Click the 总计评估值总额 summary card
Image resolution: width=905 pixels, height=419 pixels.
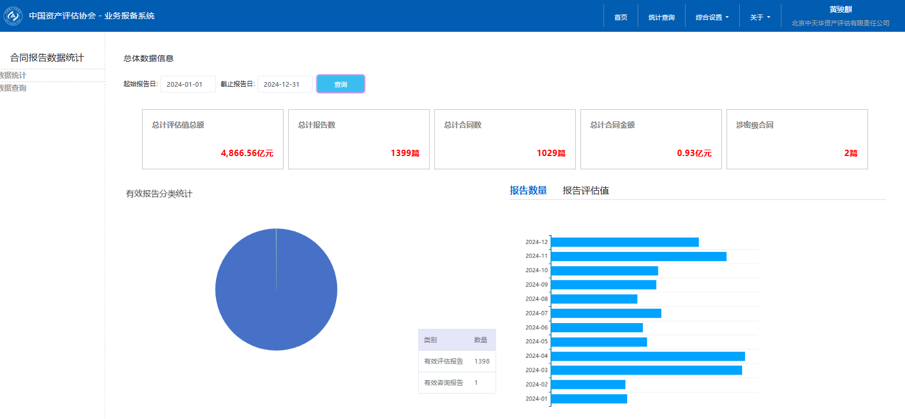tap(213, 139)
